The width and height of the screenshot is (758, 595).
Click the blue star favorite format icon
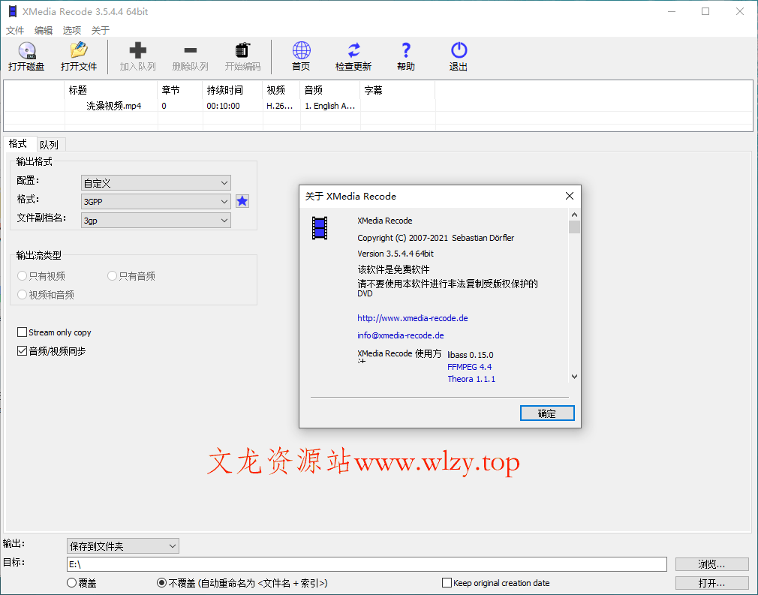(242, 201)
